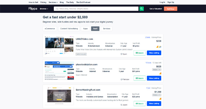
Task: Click location pin icon next to Japan
Action: 121,105
